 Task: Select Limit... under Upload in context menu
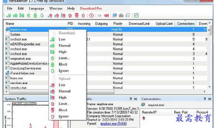(x=64, y=104)
